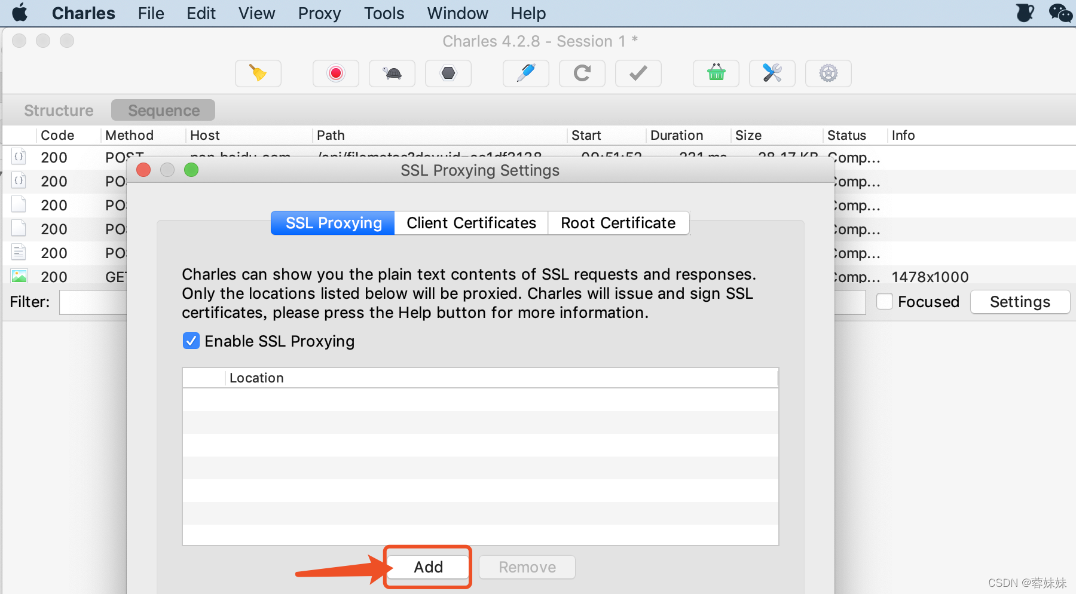
Task: Open the File menu
Action: (x=151, y=13)
